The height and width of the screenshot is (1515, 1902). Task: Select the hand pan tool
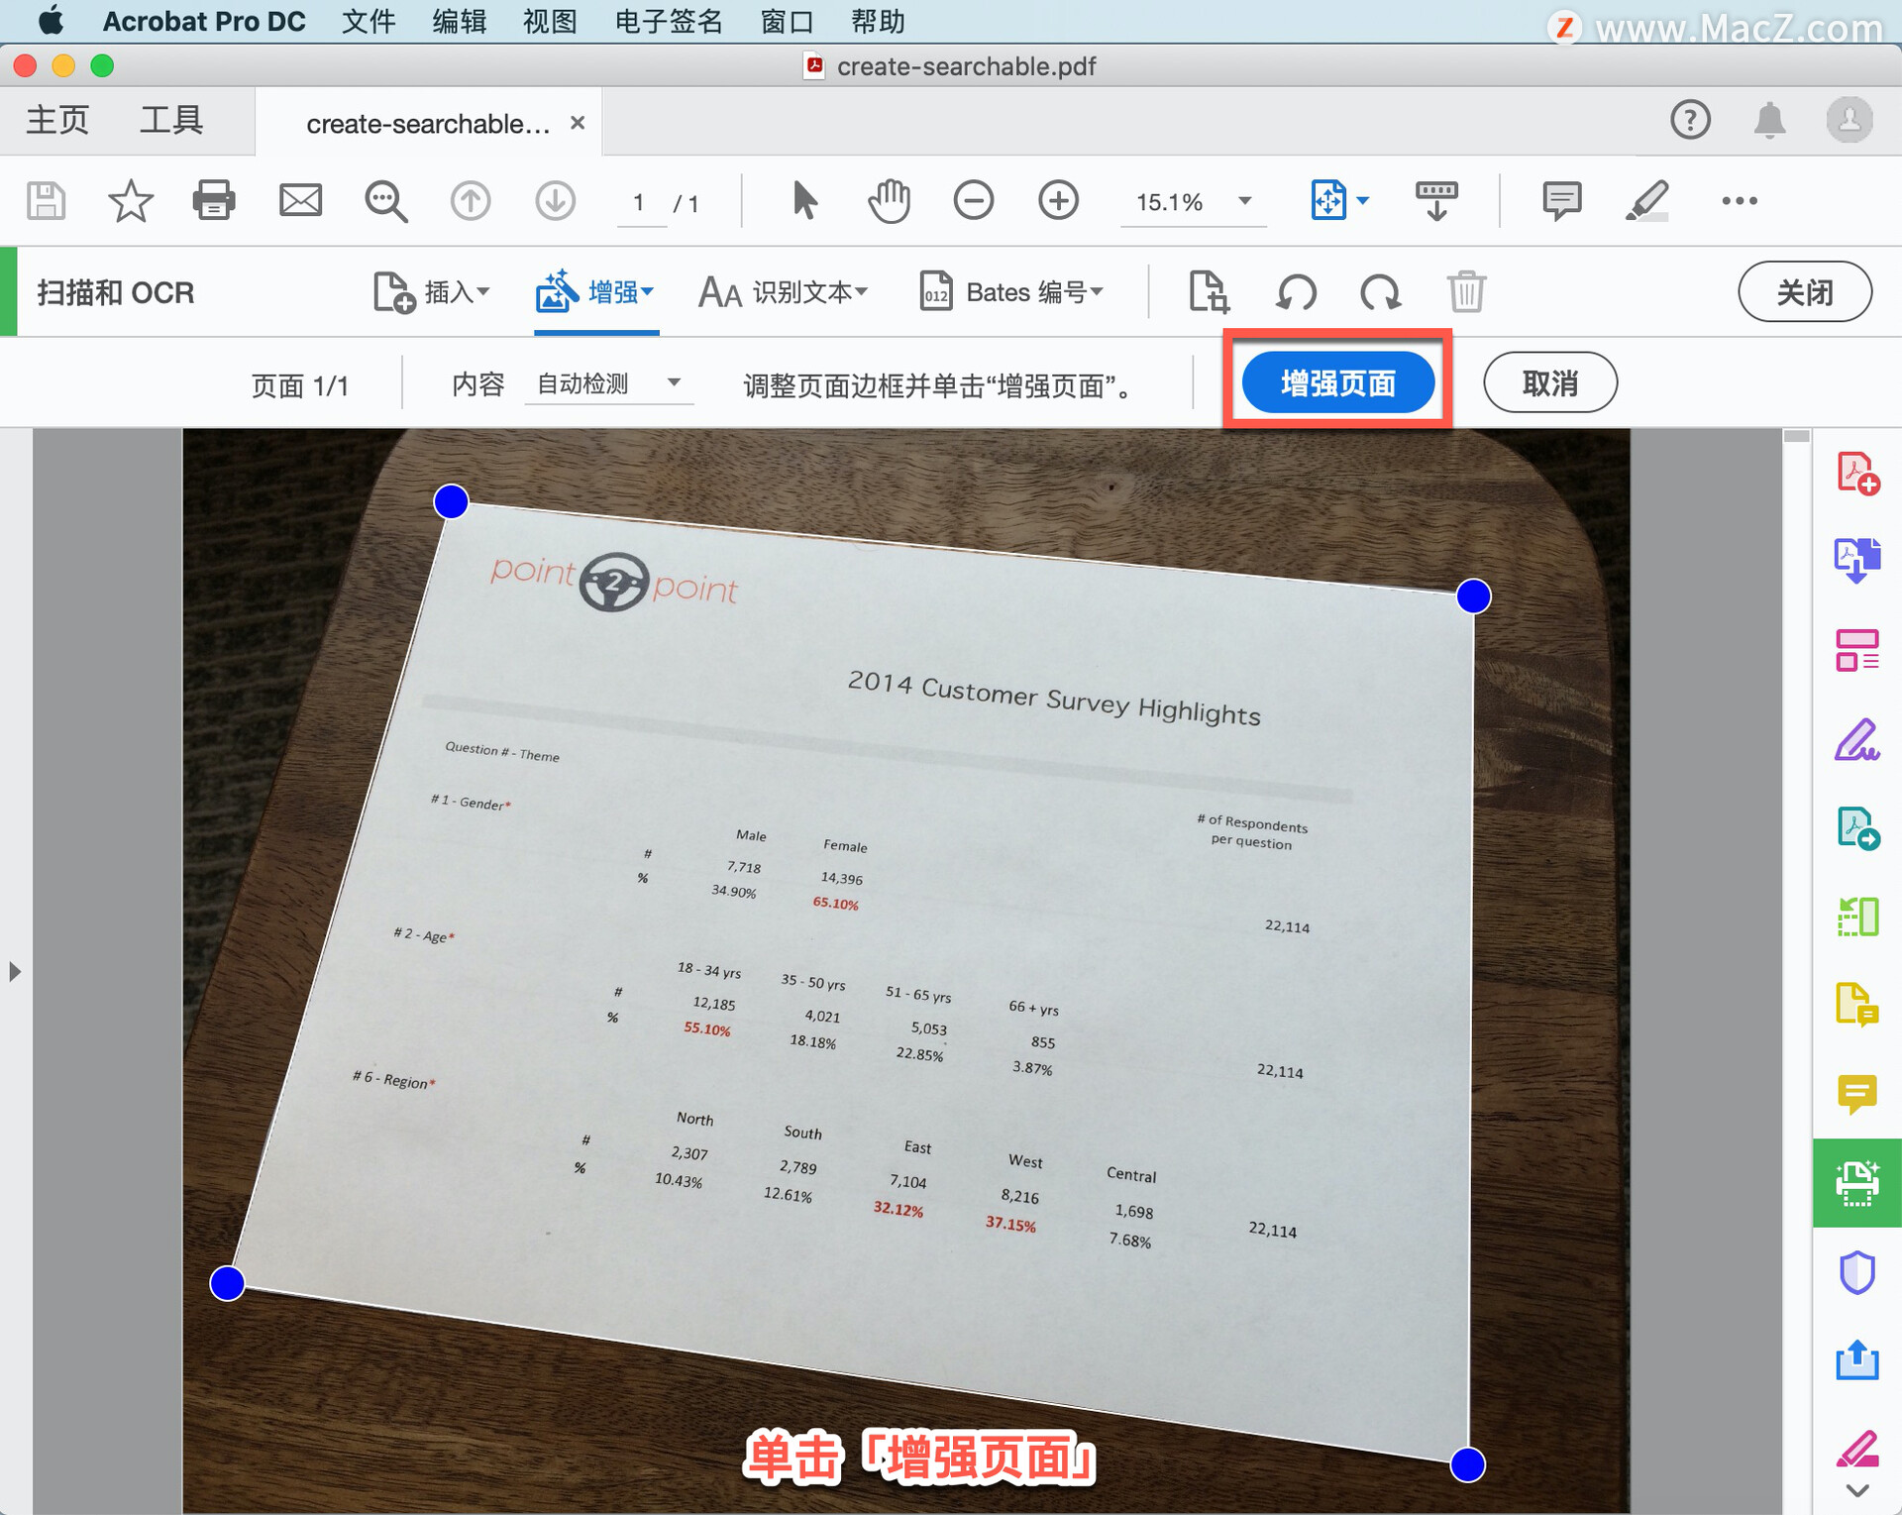click(889, 201)
